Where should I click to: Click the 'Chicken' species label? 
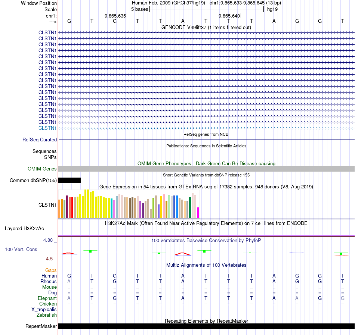click(48, 304)
